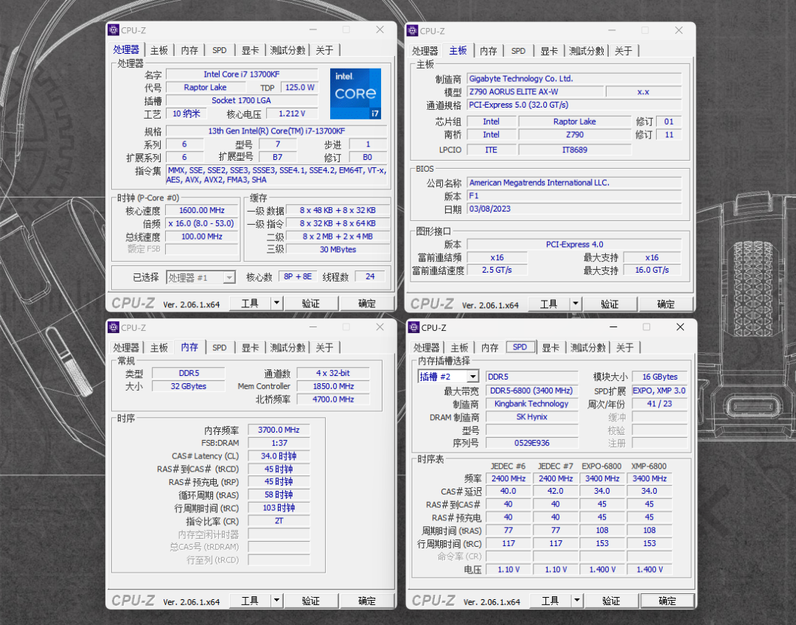Click 验证 button in processor window

(x=311, y=303)
